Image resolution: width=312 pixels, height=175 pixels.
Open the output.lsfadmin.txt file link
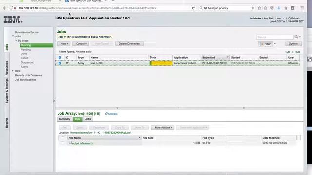click(82, 143)
